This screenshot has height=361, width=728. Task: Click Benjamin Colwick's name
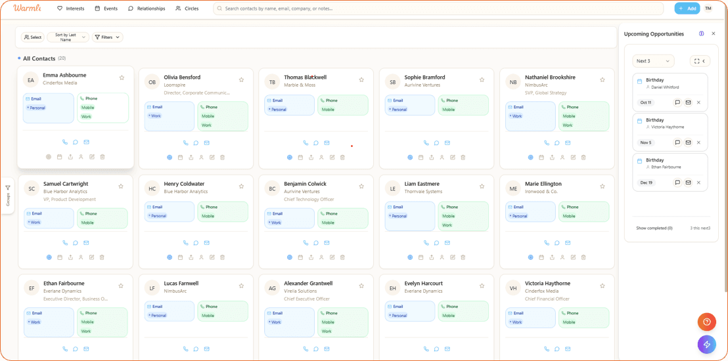[x=305, y=184]
